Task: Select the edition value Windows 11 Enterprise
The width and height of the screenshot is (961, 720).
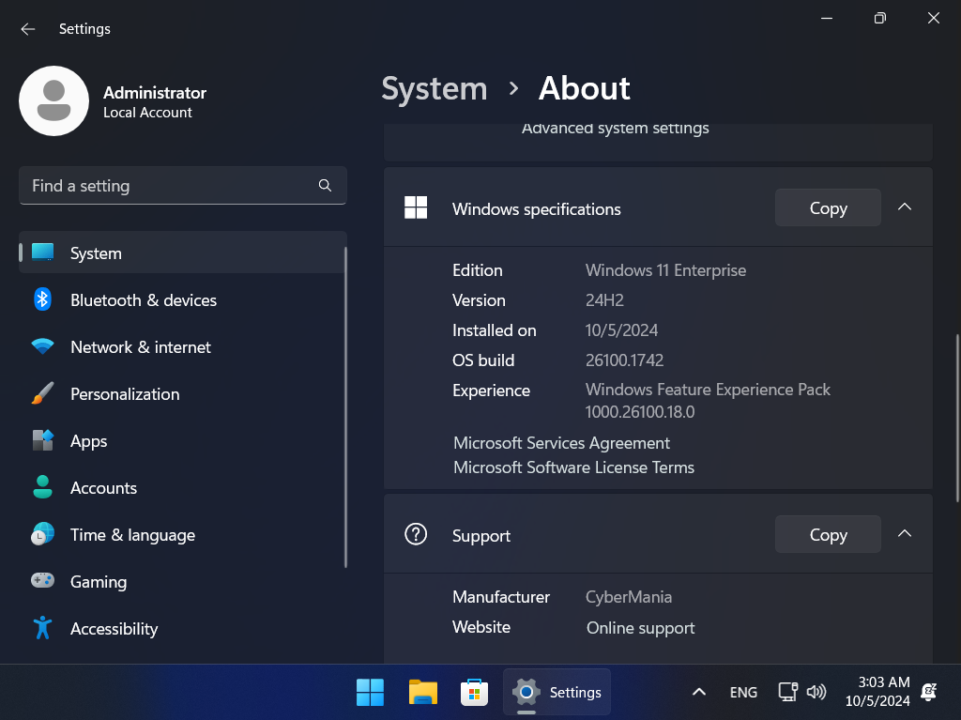Action: tap(665, 270)
